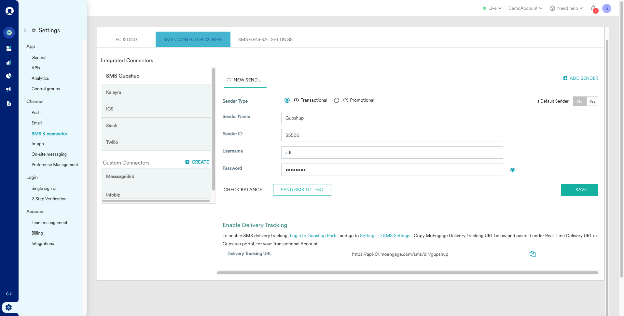Viewport: 624px width, 316px height.
Task: Click the Sender Name input field
Action: click(x=392, y=118)
